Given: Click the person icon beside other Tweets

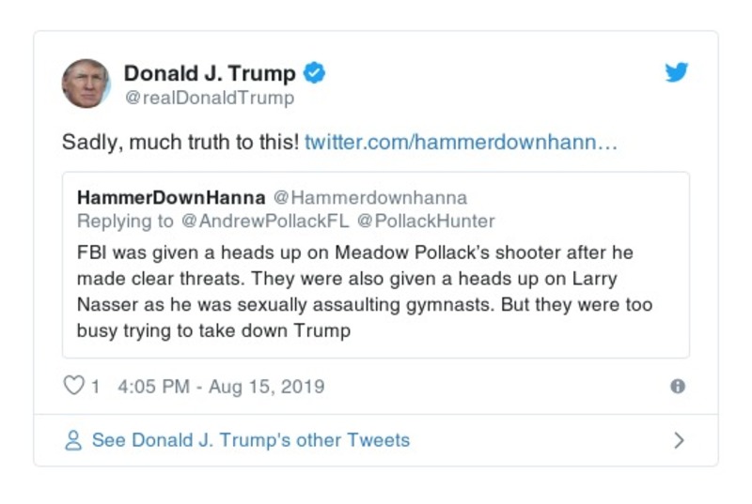Looking at the screenshot, I should tap(73, 440).
